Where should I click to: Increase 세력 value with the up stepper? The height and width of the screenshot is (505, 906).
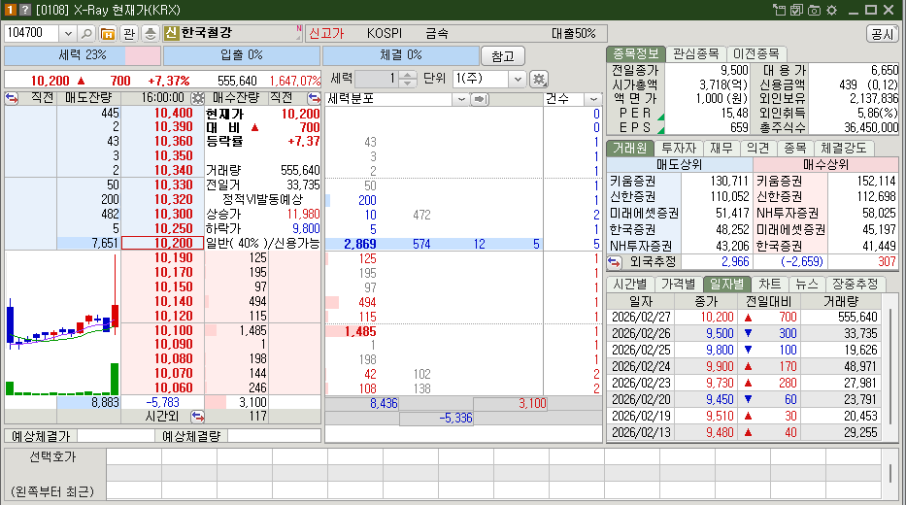pos(407,75)
